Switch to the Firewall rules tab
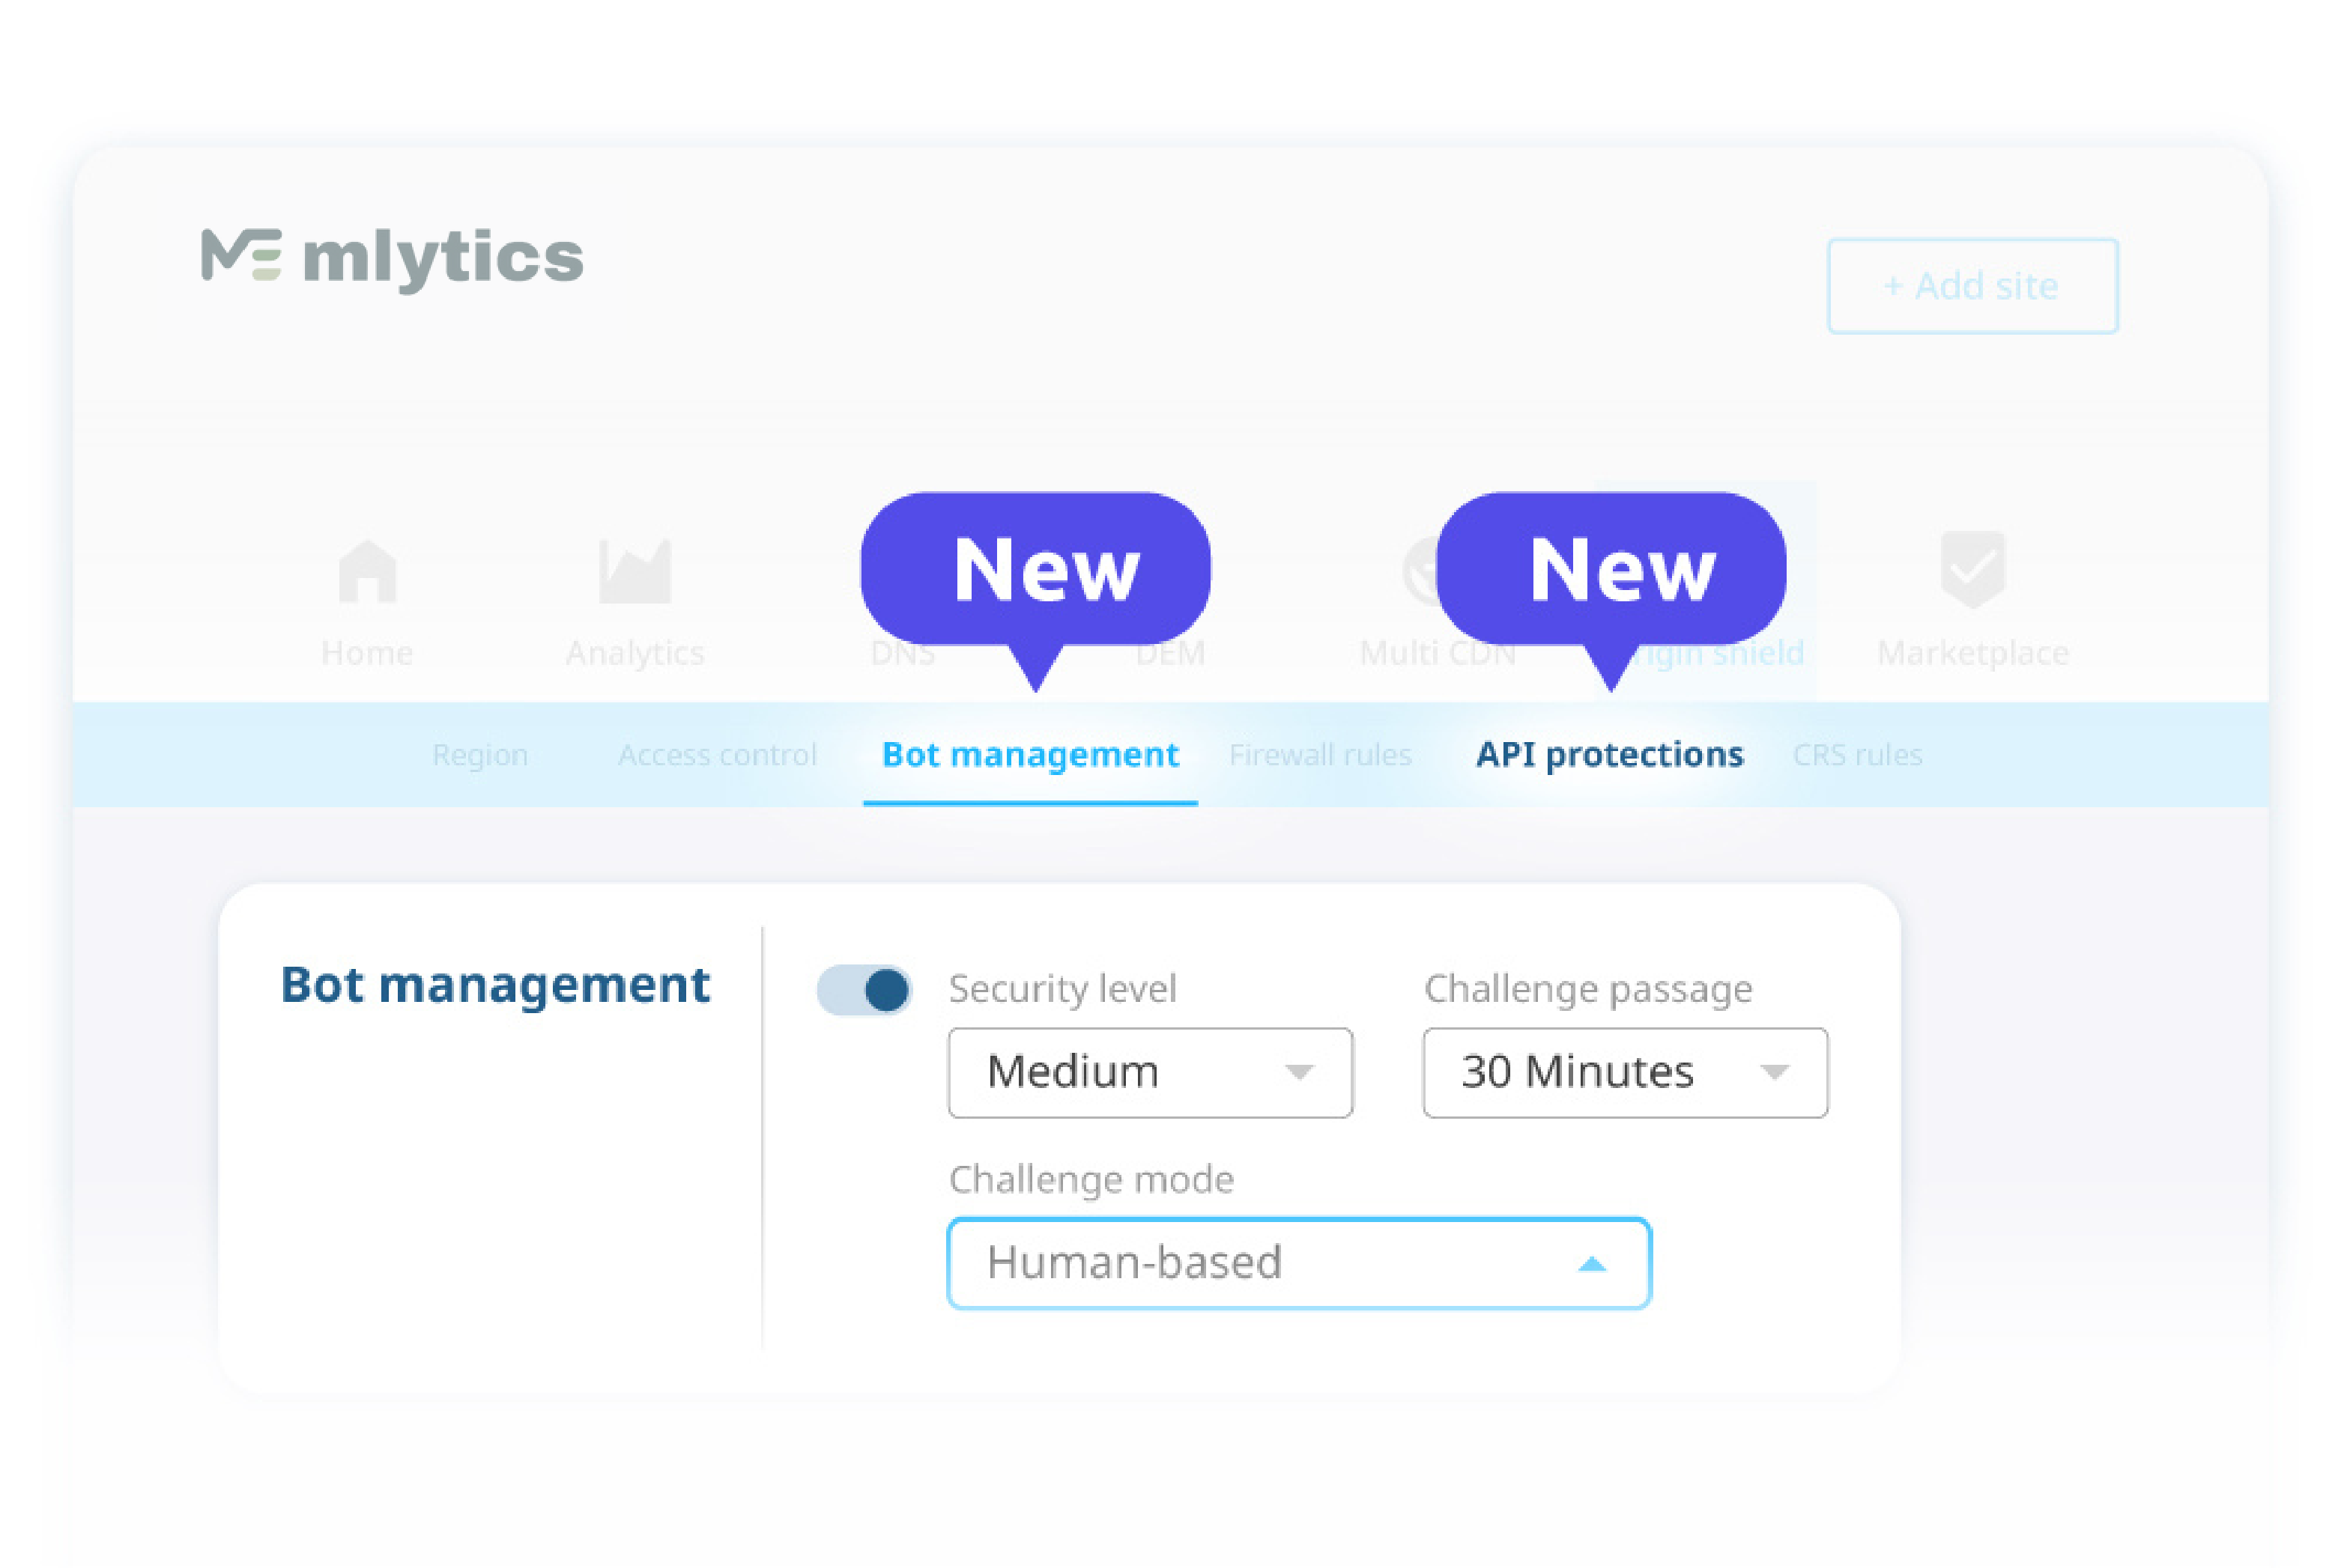The width and height of the screenshot is (2341, 1568). [x=1321, y=755]
